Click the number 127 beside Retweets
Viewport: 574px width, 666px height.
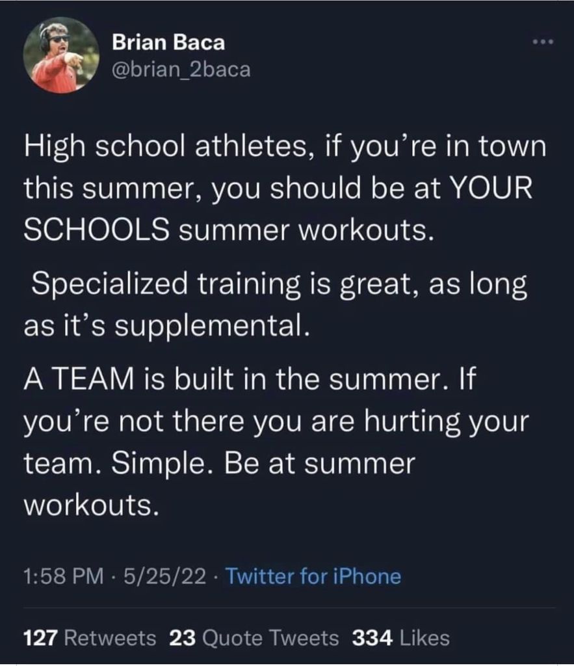coord(40,638)
